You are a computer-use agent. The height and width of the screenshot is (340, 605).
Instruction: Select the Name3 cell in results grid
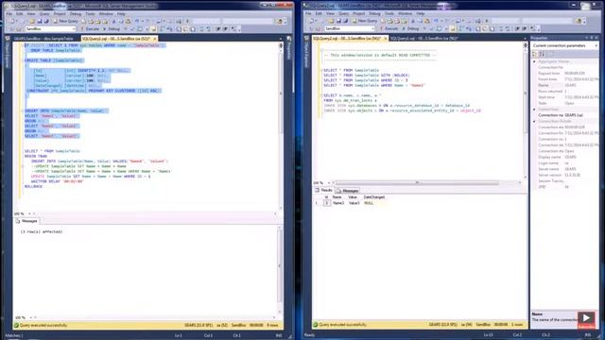pos(338,203)
